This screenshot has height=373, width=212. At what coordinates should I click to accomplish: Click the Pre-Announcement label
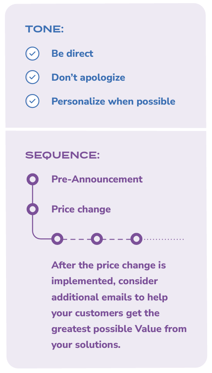(x=97, y=179)
